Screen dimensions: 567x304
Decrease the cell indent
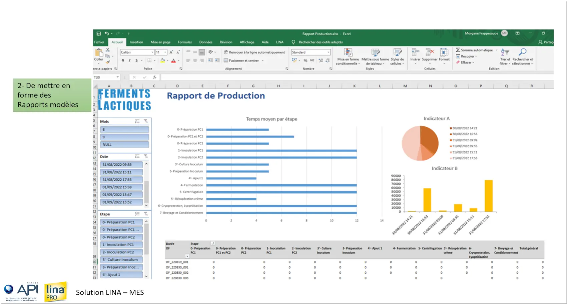(x=210, y=61)
